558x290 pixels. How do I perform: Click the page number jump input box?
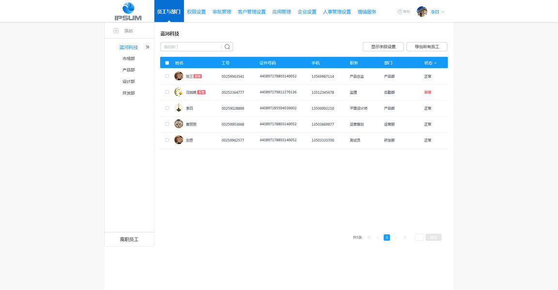coord(419,237)
